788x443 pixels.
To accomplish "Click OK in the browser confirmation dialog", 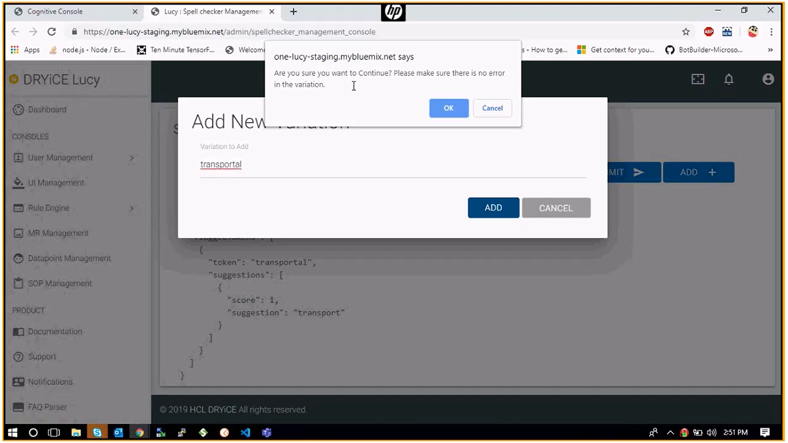I will pyautogui.click(x=449, y=108).
